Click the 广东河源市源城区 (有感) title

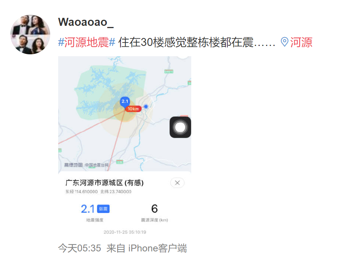coord(105,183)
